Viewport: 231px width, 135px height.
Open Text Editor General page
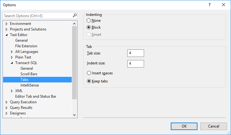tap(21, 40)
